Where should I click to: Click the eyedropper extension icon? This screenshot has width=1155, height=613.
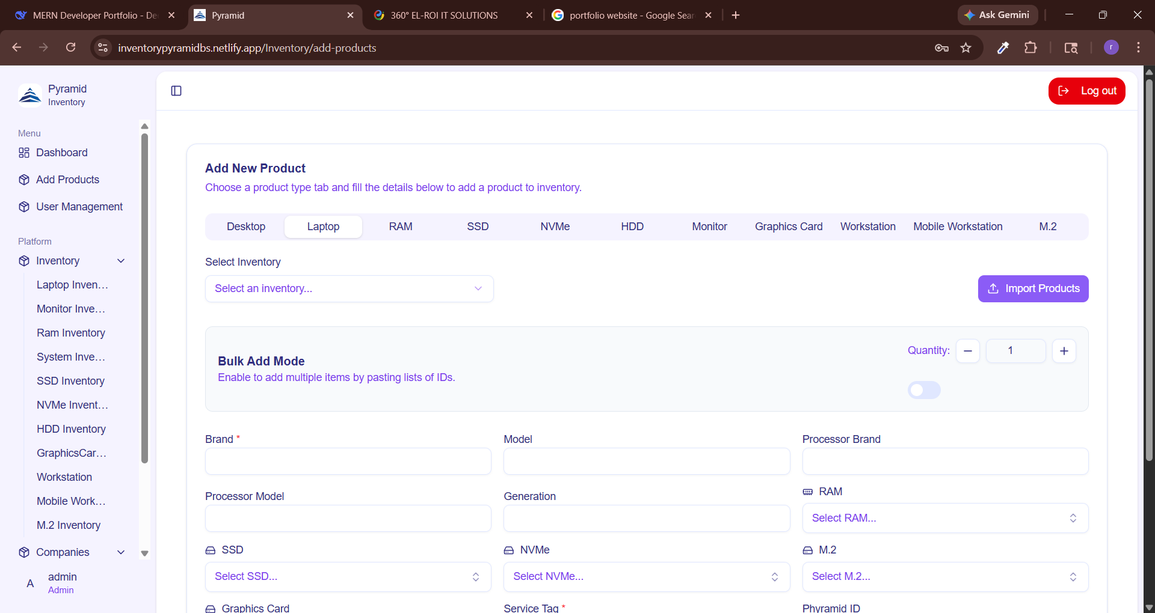(1003, 47)
